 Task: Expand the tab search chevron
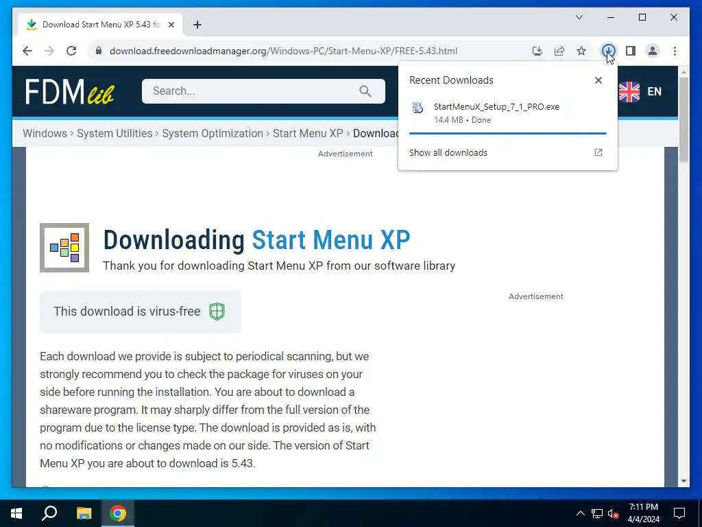tap(579, 17)
